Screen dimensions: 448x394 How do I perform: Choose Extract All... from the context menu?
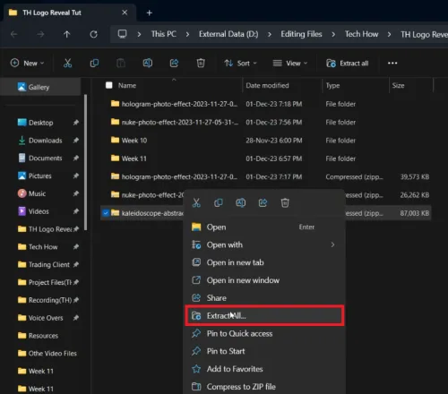coord(264,315)
